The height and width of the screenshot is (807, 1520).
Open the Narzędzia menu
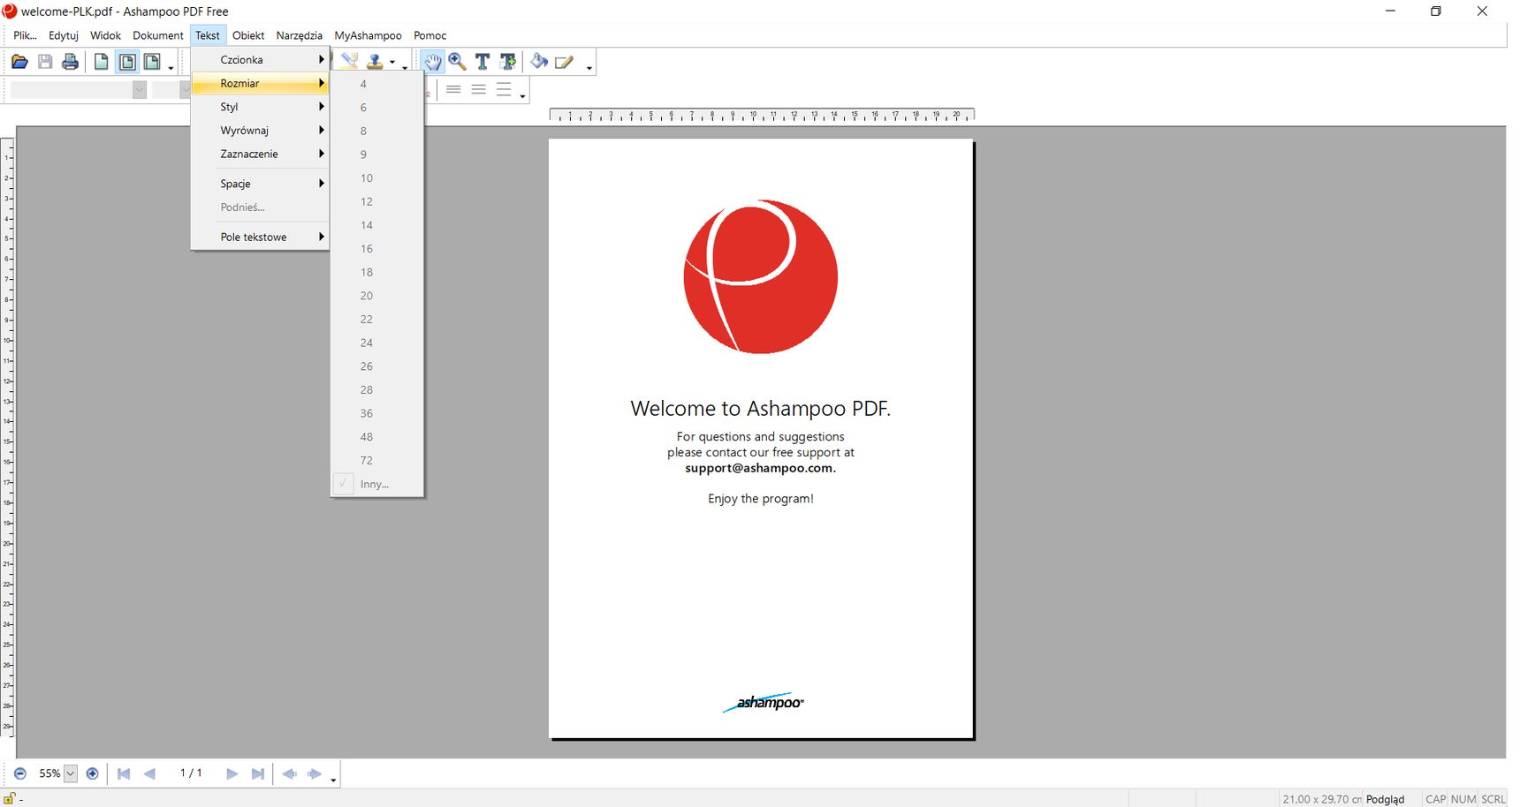(x=299, y=35)
